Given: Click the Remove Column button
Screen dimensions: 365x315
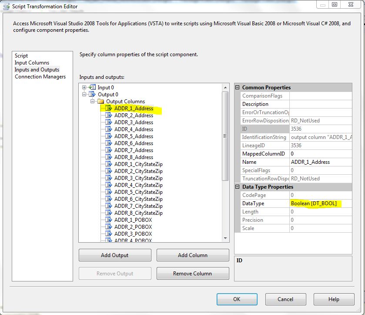Looking at the screenshot, I should coord(193,274).
